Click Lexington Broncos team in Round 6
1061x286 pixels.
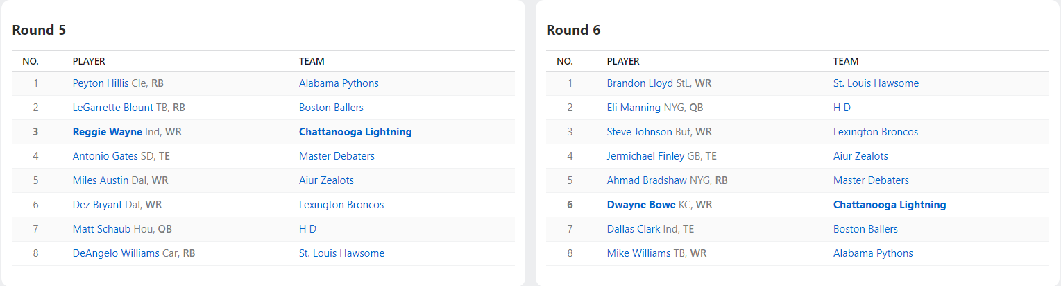(876, 132)
